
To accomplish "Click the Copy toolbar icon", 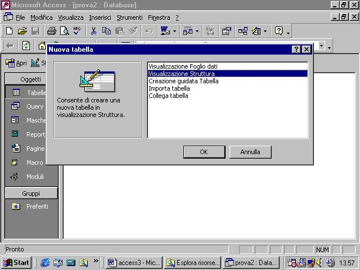I will pos(106,31).
